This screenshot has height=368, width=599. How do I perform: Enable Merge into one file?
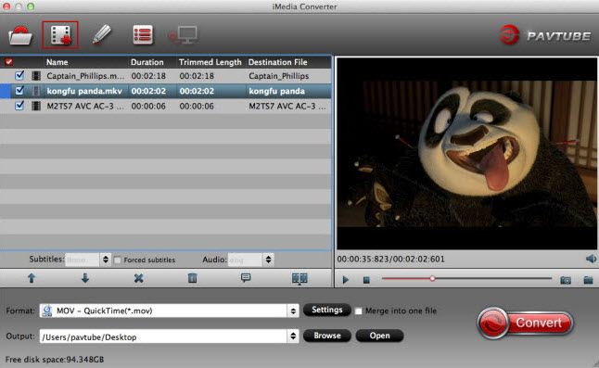[358, 311]
